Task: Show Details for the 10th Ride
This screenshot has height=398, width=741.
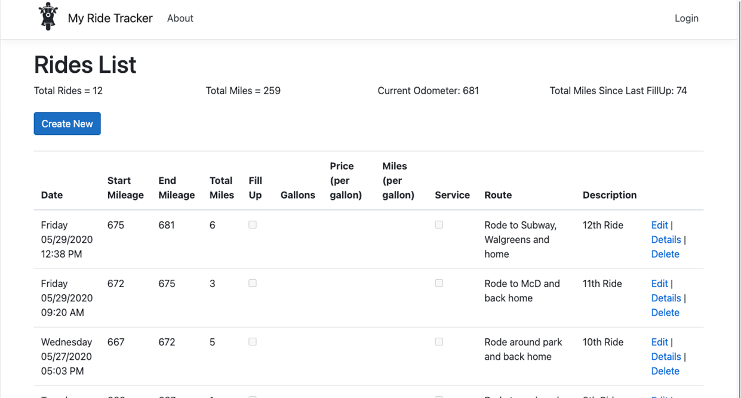Action: coord(666,356)
